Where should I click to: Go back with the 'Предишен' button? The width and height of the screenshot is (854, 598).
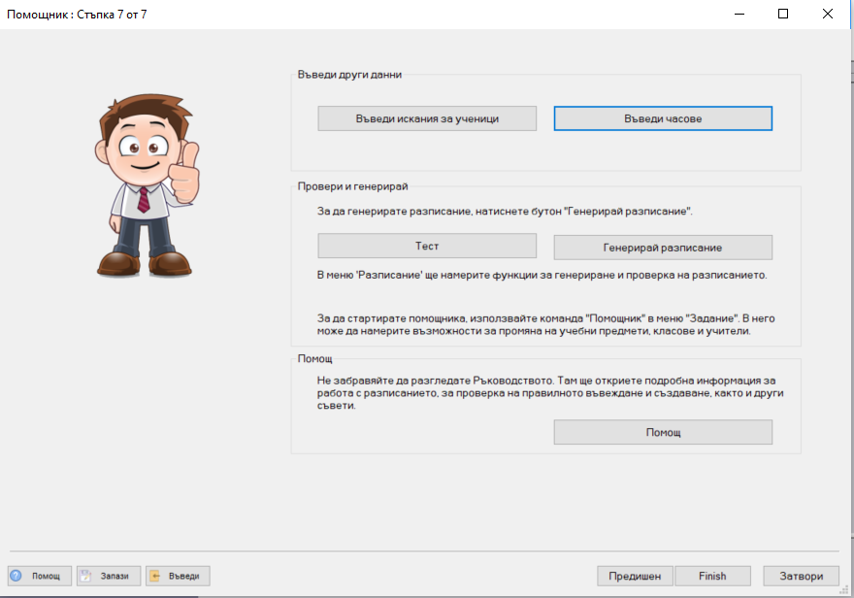tap(635, 576)
